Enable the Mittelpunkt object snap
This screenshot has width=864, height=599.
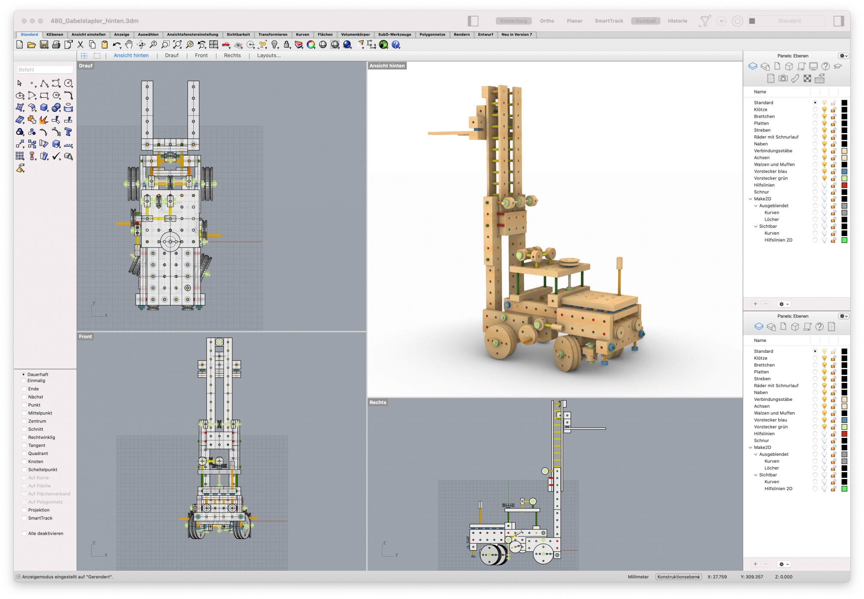(x=24, y=413)
